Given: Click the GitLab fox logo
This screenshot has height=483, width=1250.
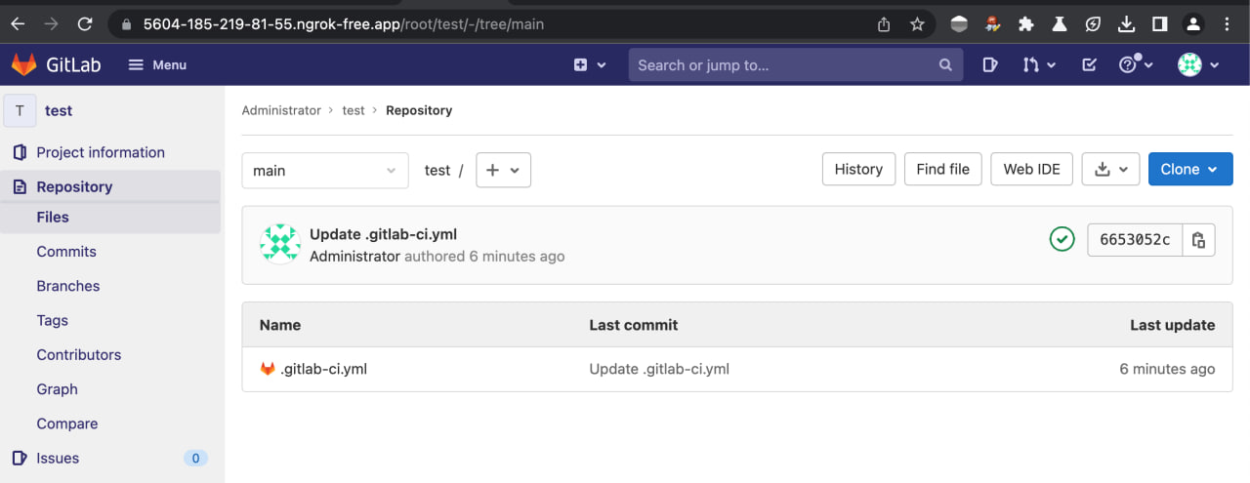Looking at the screenshot, I should point(23,64).
